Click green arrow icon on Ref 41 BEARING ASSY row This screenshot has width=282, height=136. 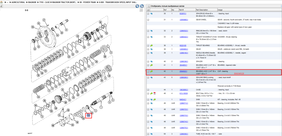(151, 65)
